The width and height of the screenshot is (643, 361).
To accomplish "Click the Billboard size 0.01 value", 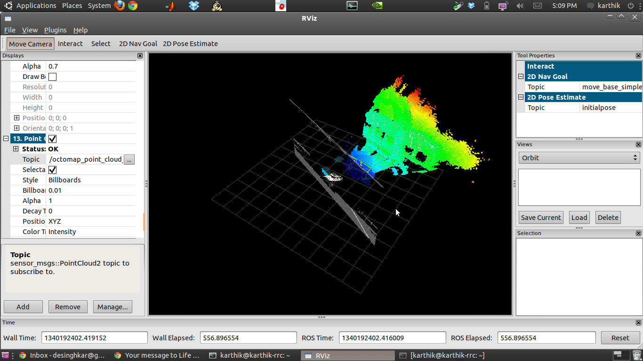I will pyautogui.click(x=91, y=190).
